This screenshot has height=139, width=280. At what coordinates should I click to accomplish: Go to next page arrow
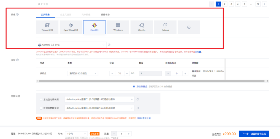pos(265,4)
